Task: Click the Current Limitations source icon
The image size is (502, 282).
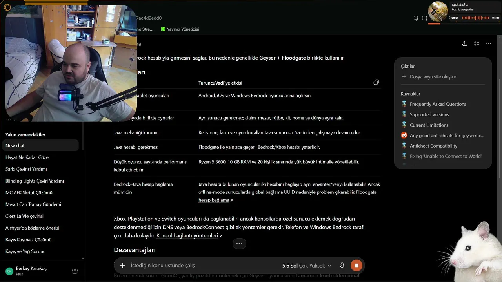Action: 404,125
